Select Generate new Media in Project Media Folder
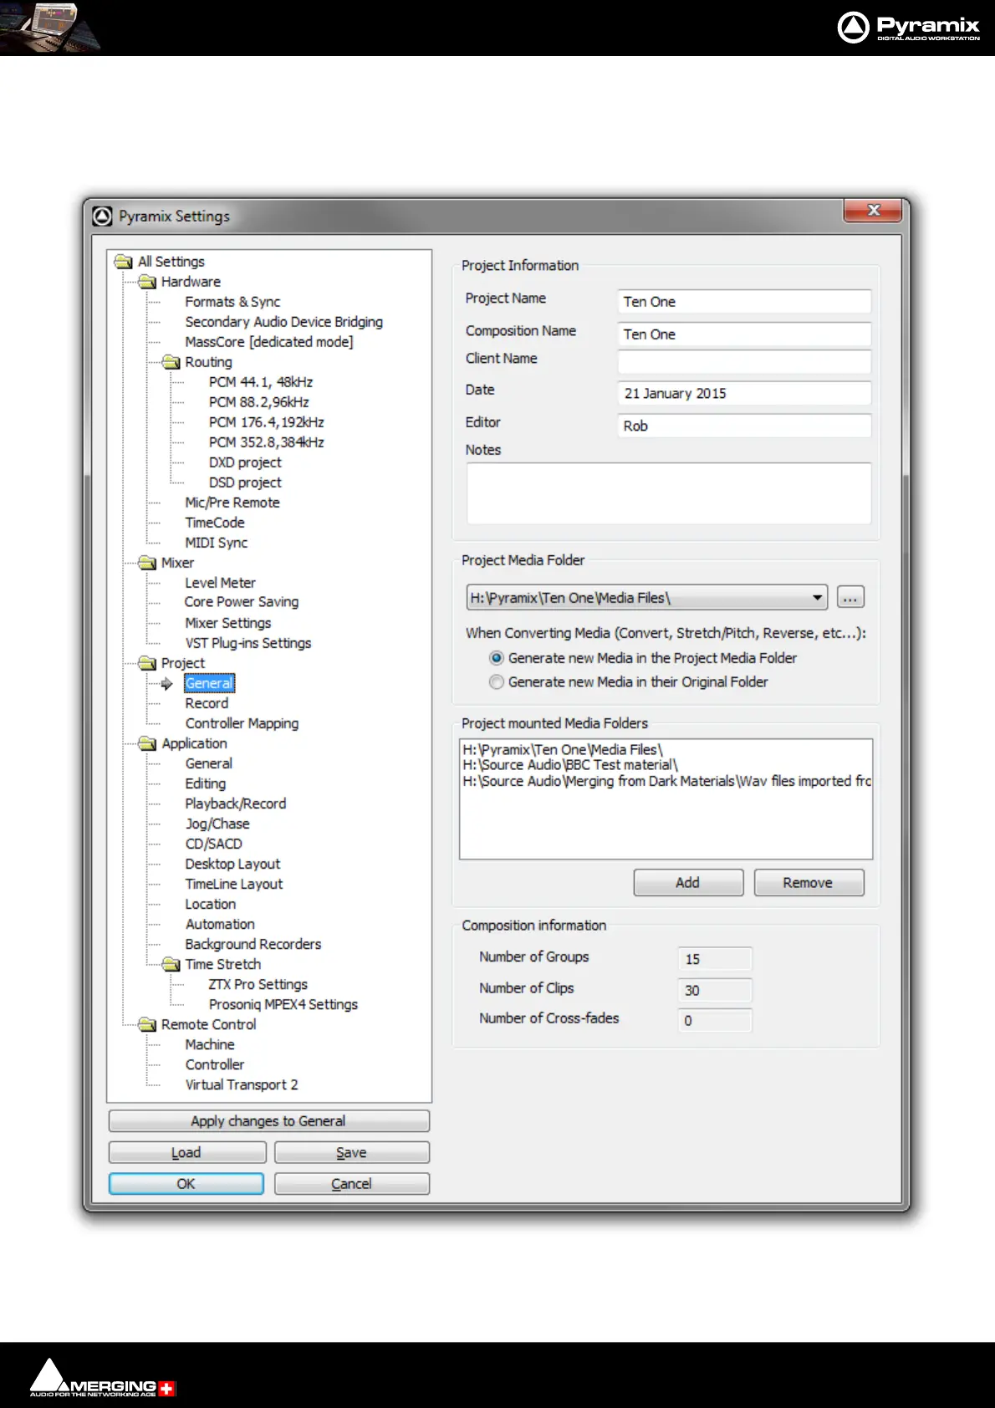This screenshot has width=995, height=1408. [x=497, y=658]
